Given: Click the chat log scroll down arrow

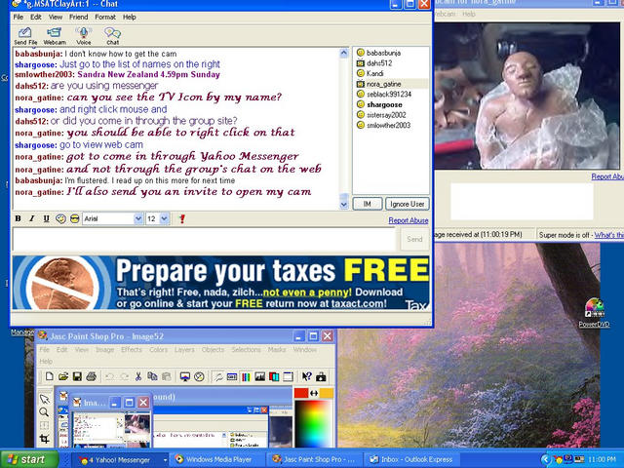Looking at the screenshot, I should 344,205.
